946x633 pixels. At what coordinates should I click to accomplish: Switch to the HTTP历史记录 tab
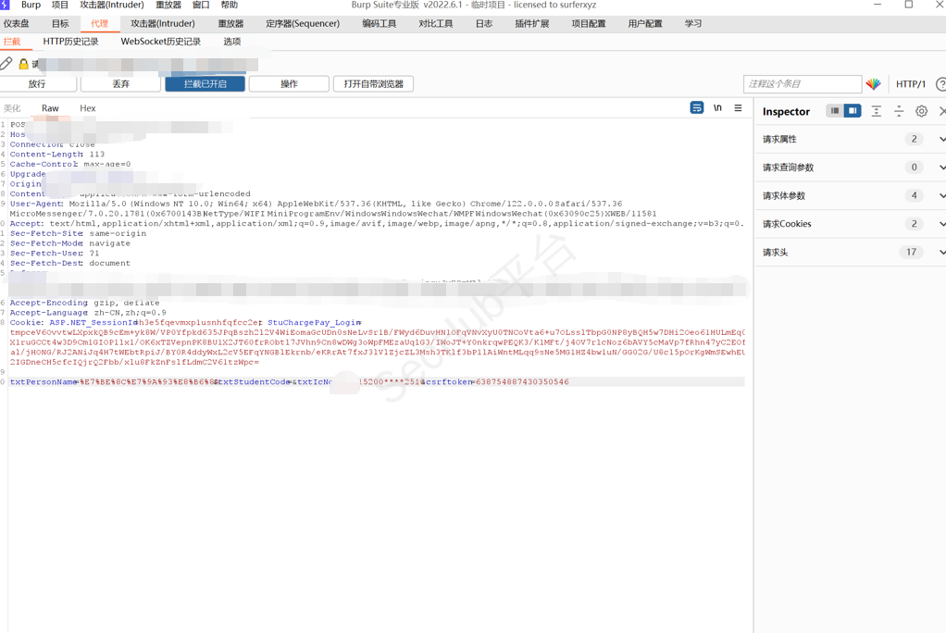coord(70,42)
